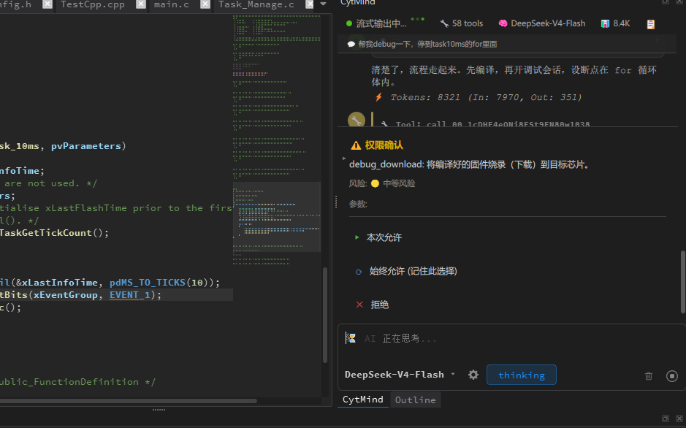The image size is (686, 428).
Task: Click the debug_download description text
Action: (469, 164)
